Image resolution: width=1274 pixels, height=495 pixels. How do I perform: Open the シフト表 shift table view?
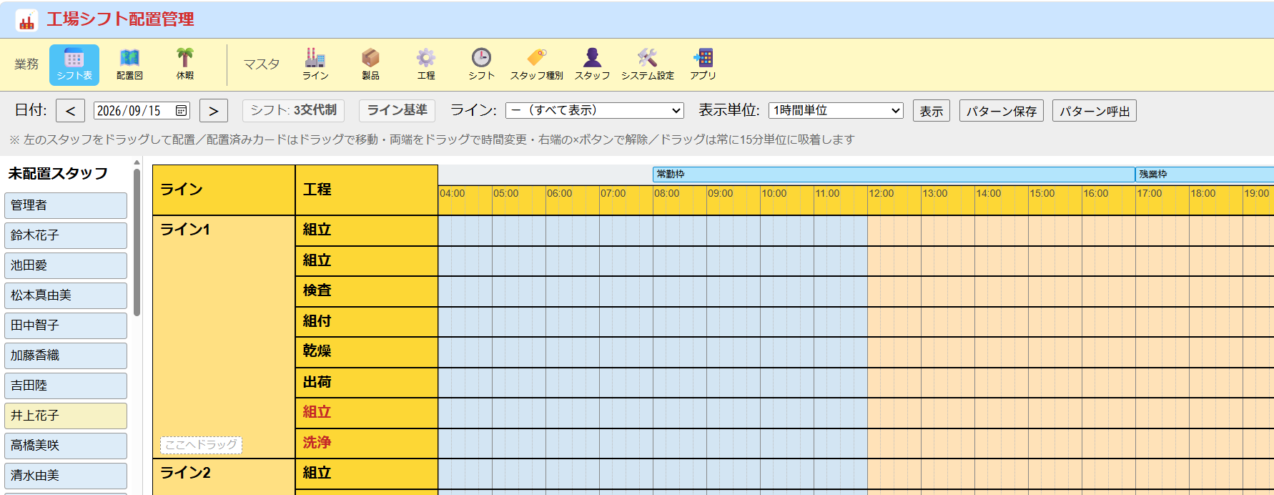(74, 64)
